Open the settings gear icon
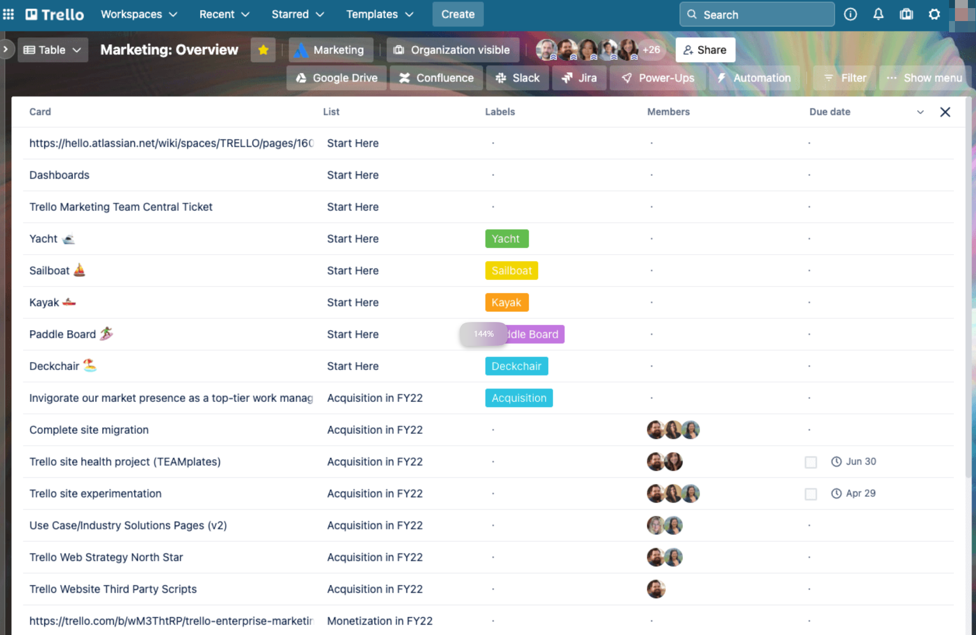 (x=934, y=15)
